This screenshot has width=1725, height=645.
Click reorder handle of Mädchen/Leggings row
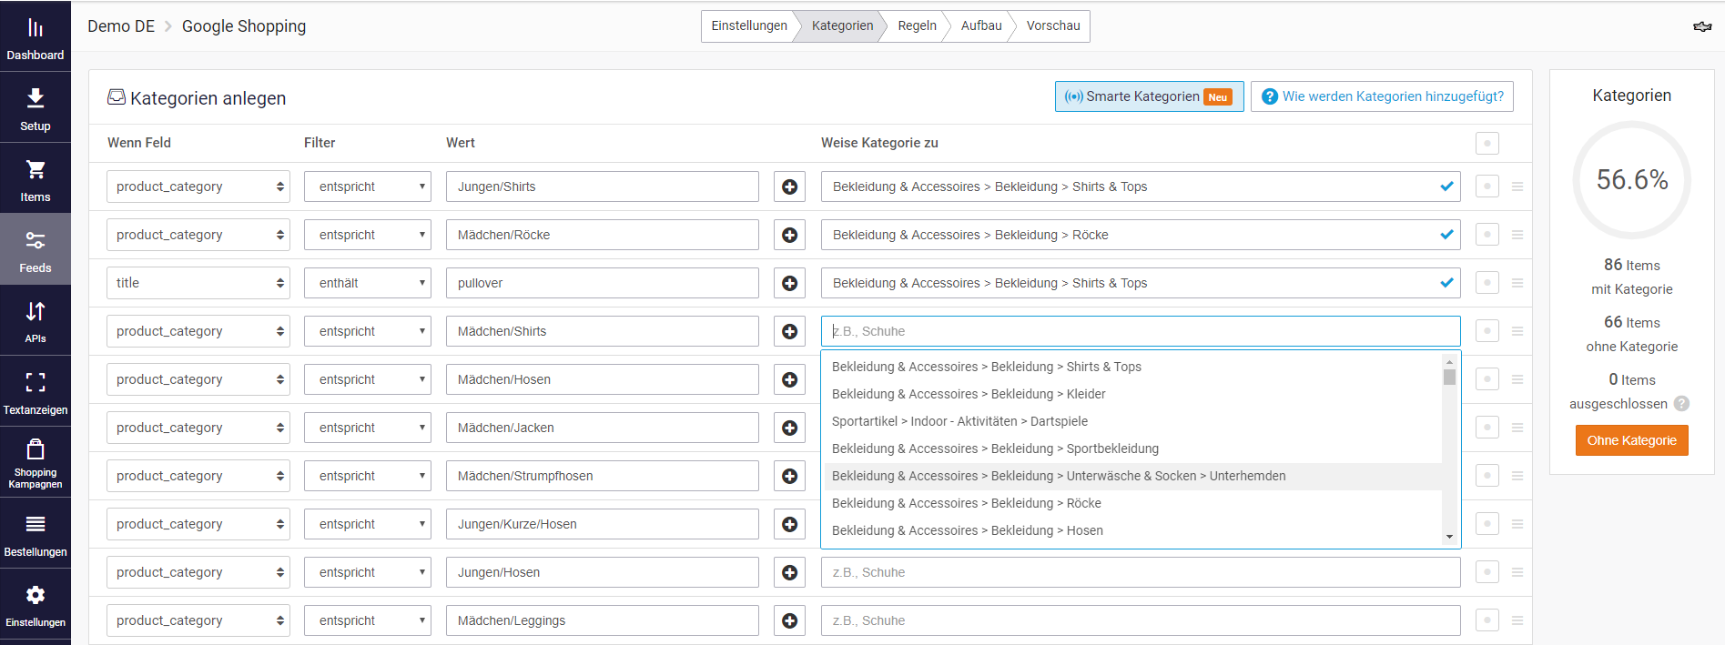1517,620
